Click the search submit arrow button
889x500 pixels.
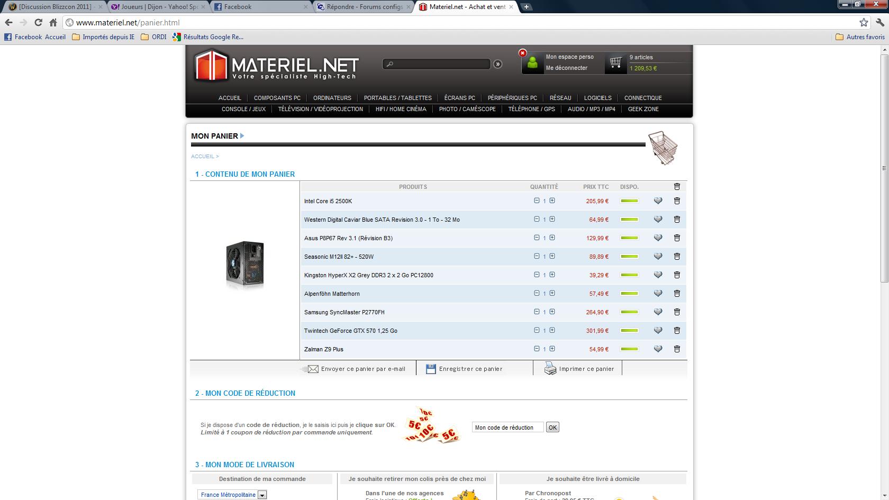[x=498, y=64]
